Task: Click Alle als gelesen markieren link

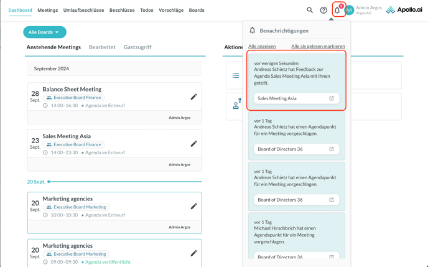Action: point(318,47)
